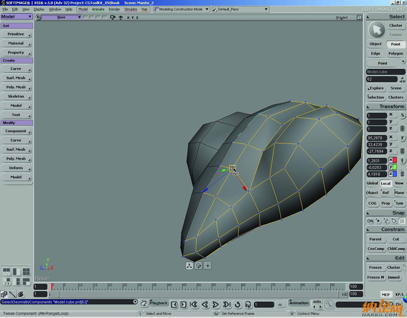The height and width of the screenshot is (318, 407).
Task: Click the CnsComp button
Action: (x=376, y=249)
